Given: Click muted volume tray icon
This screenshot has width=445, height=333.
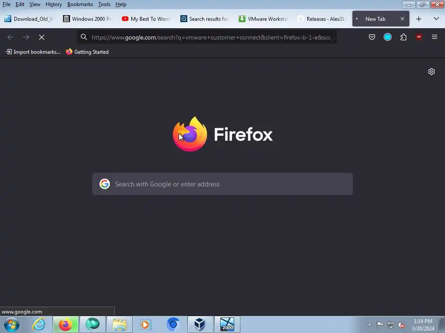Looking at the screenshot, I should click(401, 325).
